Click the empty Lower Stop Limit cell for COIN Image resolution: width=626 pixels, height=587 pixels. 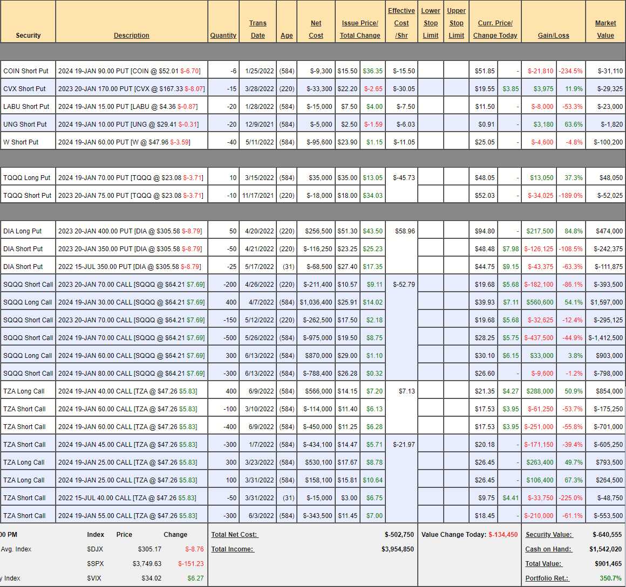click(x=430, y=71)
